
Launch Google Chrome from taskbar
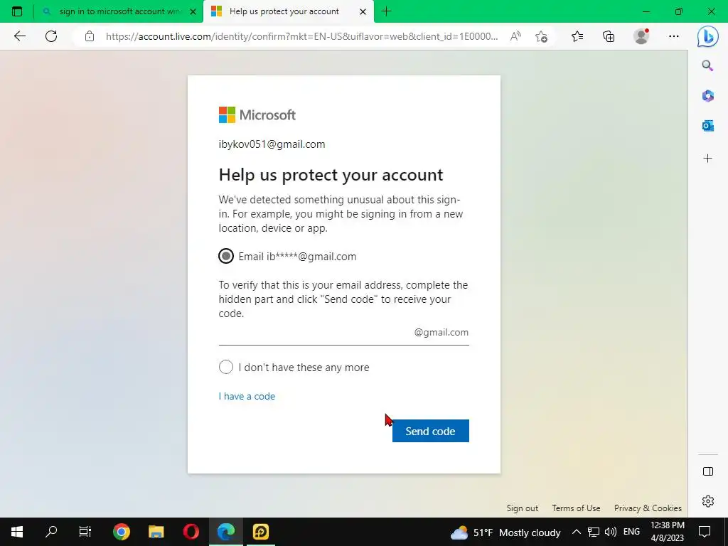[x=121, y=532]
